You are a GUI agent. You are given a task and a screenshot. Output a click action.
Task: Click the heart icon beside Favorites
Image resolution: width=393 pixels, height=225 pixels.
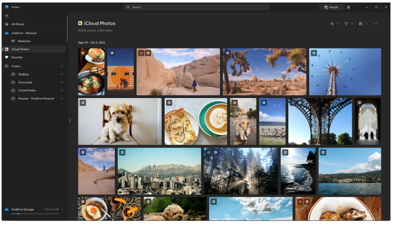[x=7, y=57]
